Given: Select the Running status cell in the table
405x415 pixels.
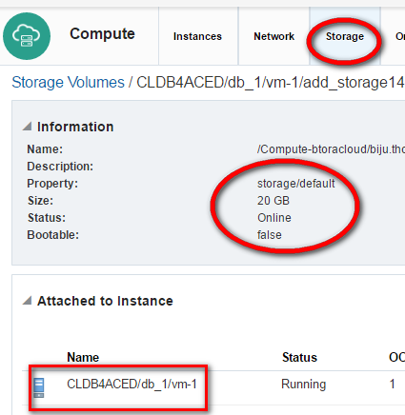Looking at the screenshot, I should [x=303, y=384].
